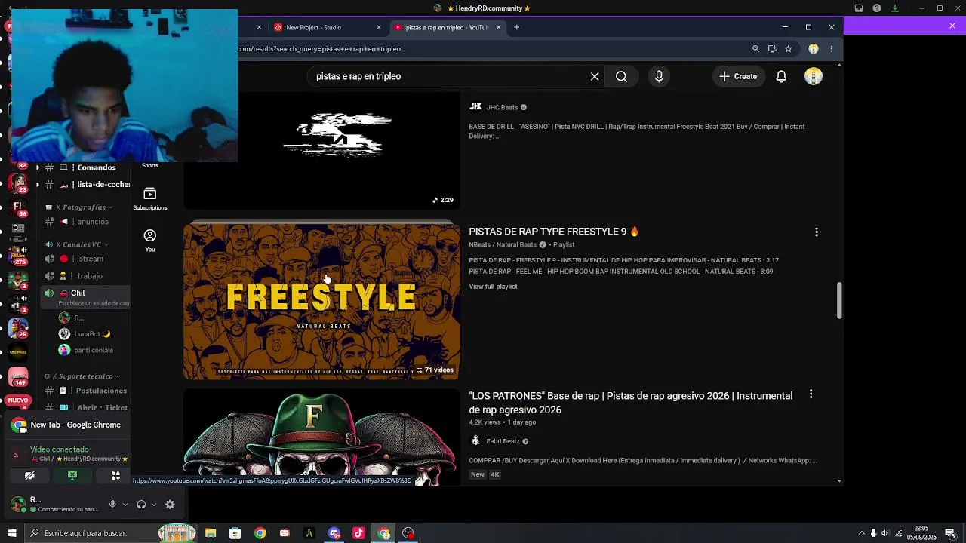Viewport: 966px width, 543px height.
Task: Click the install app icon in address bar
Action: coord(772,49)
